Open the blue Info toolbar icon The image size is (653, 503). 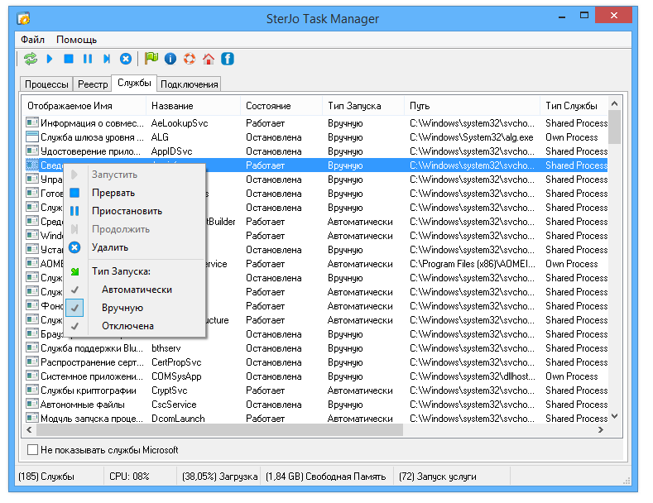pos(170,59)
